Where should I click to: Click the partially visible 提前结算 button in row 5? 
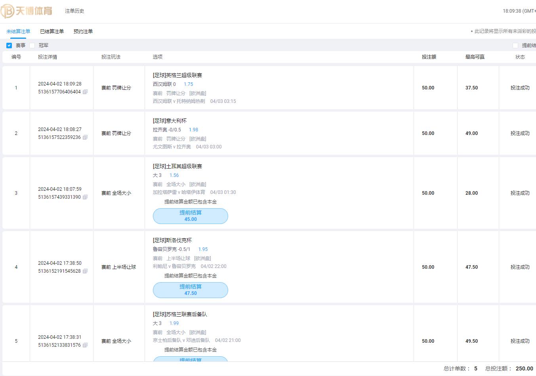[191, 359]
